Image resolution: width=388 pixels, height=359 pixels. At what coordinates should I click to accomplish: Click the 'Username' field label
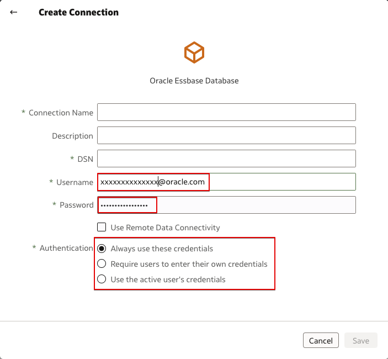pyautogui.click(x=75, y=182)
